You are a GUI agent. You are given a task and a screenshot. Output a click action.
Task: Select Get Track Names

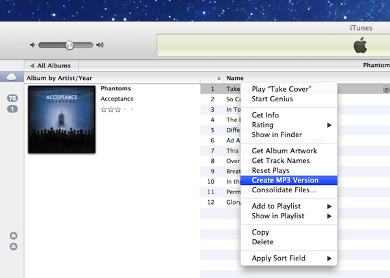tap(289, 160)
